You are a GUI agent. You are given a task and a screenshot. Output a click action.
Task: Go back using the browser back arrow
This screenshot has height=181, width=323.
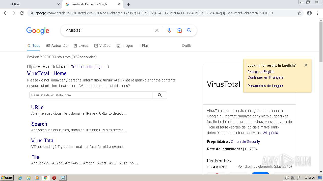[x=6, y=13]
